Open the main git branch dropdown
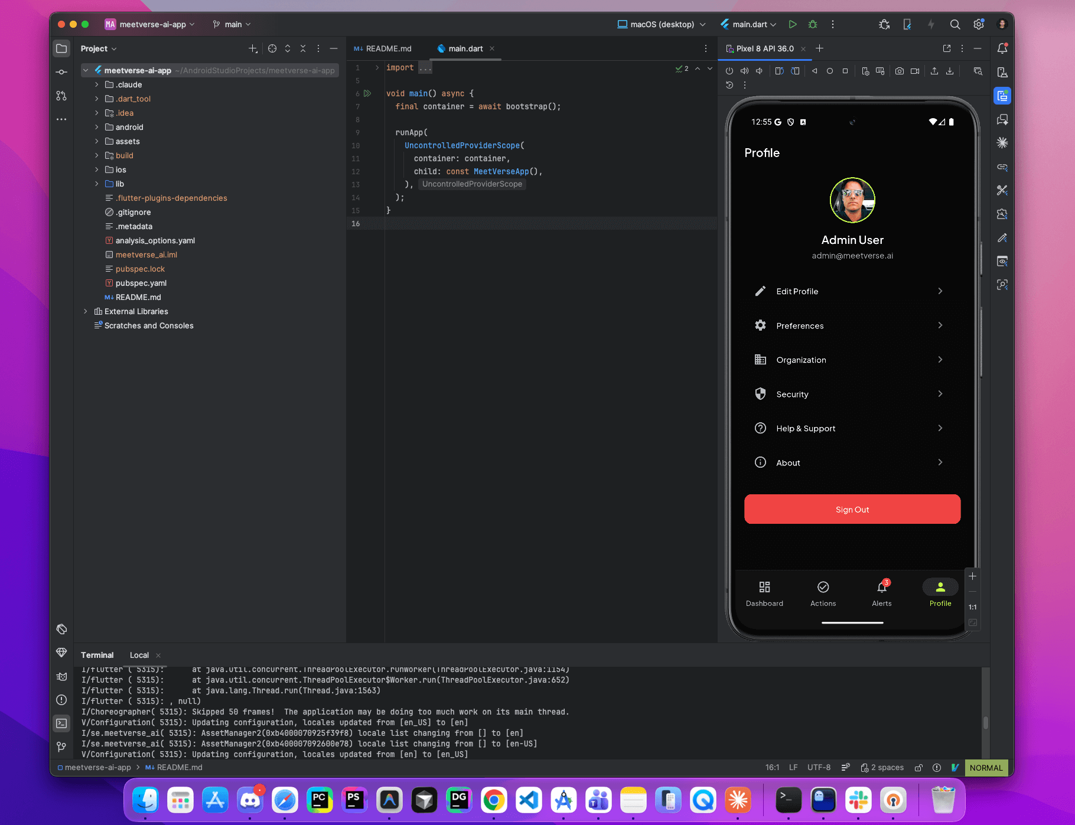Screen dimensions: 1075x825 coord(232,24)
